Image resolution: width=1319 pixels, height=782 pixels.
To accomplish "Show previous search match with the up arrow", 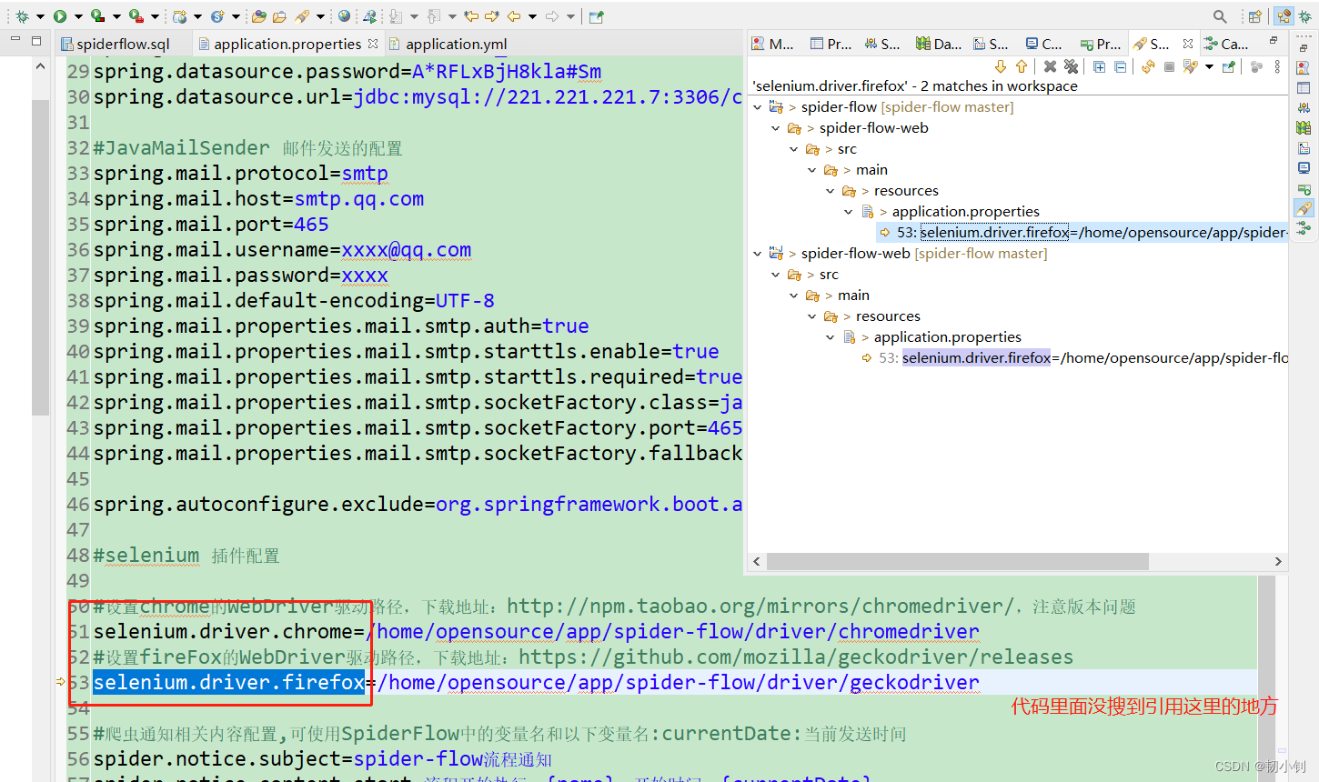I will tap(1022, 66).
